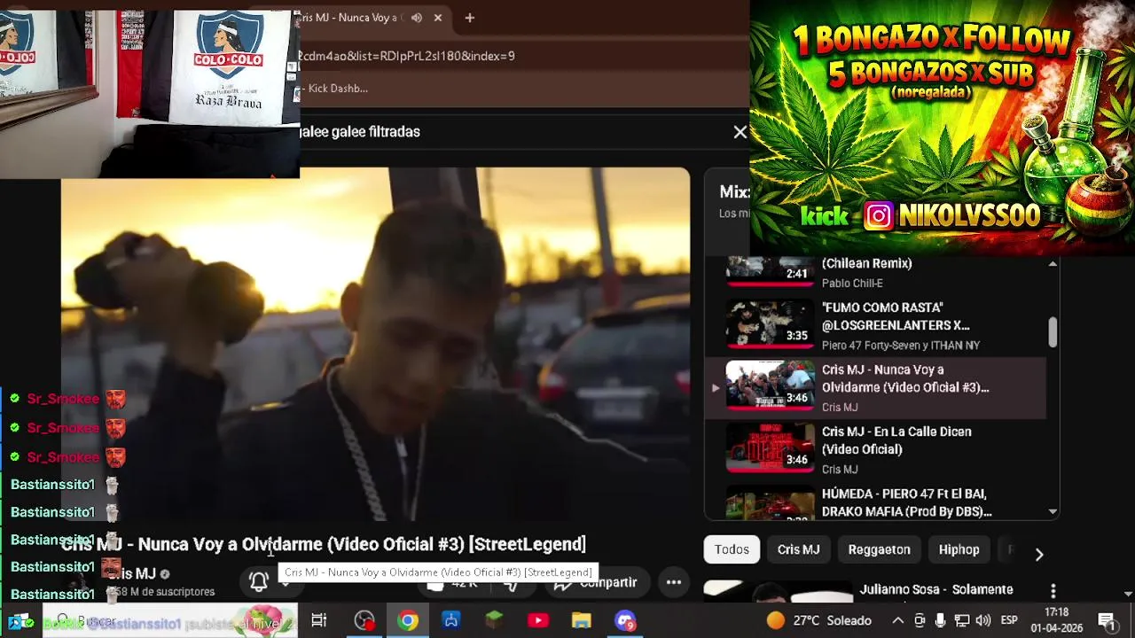Open File Explorer from the taskbar

(581, 620)
